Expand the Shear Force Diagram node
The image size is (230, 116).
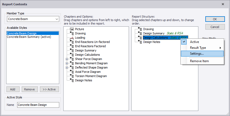[67, 59]
